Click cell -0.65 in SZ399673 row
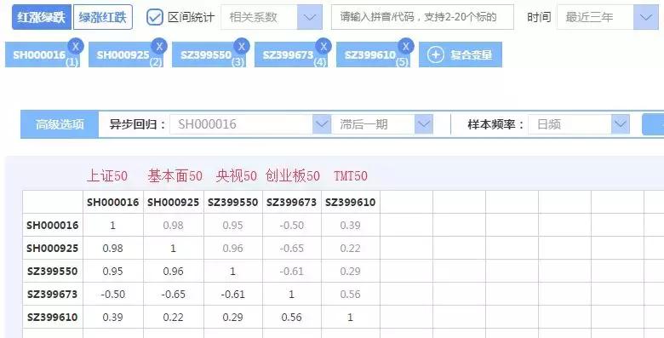Viewport: 664px width, 338px height. (173, 294)
